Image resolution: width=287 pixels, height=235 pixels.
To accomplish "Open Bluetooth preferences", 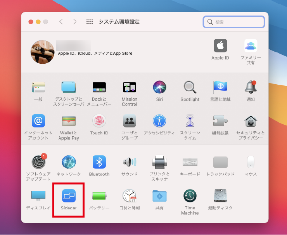I will pyautogui.click(x=99, y=162).
